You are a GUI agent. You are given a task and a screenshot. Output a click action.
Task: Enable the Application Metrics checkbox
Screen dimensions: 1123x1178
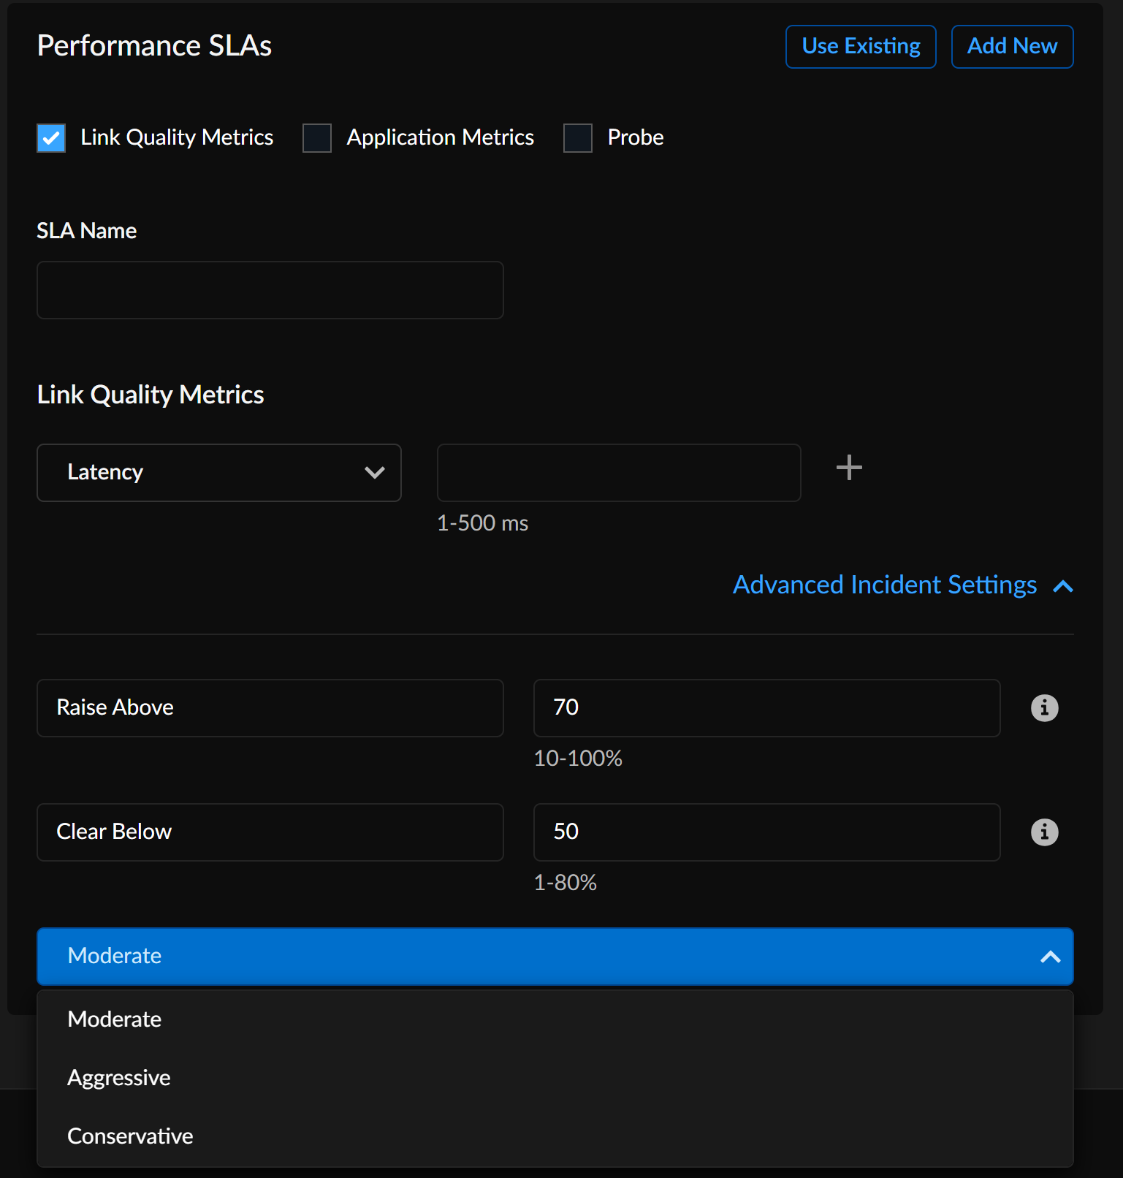[x=317, y=138]
